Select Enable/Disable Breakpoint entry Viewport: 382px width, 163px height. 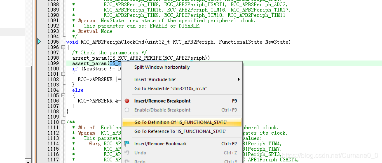click(x=182, y=110)
